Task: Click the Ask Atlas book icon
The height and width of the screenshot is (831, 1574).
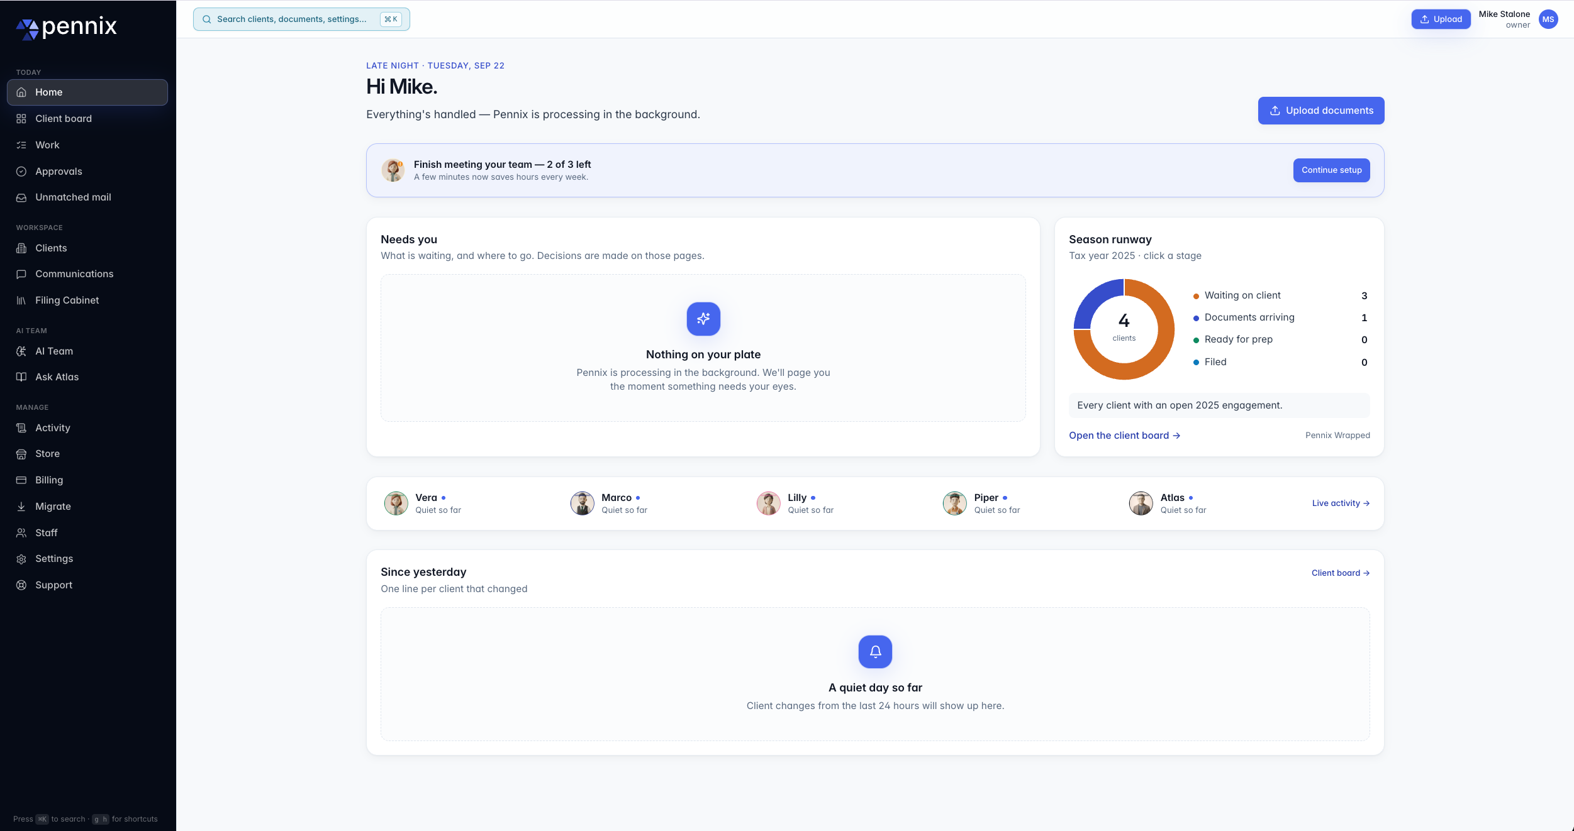Action: pos(21,377)
